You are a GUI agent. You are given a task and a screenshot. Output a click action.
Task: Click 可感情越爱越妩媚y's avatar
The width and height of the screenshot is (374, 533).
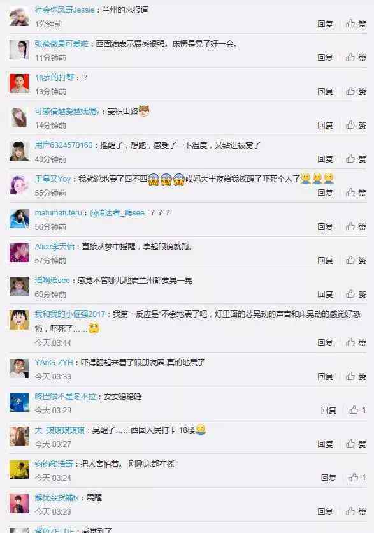click(19, 117)
